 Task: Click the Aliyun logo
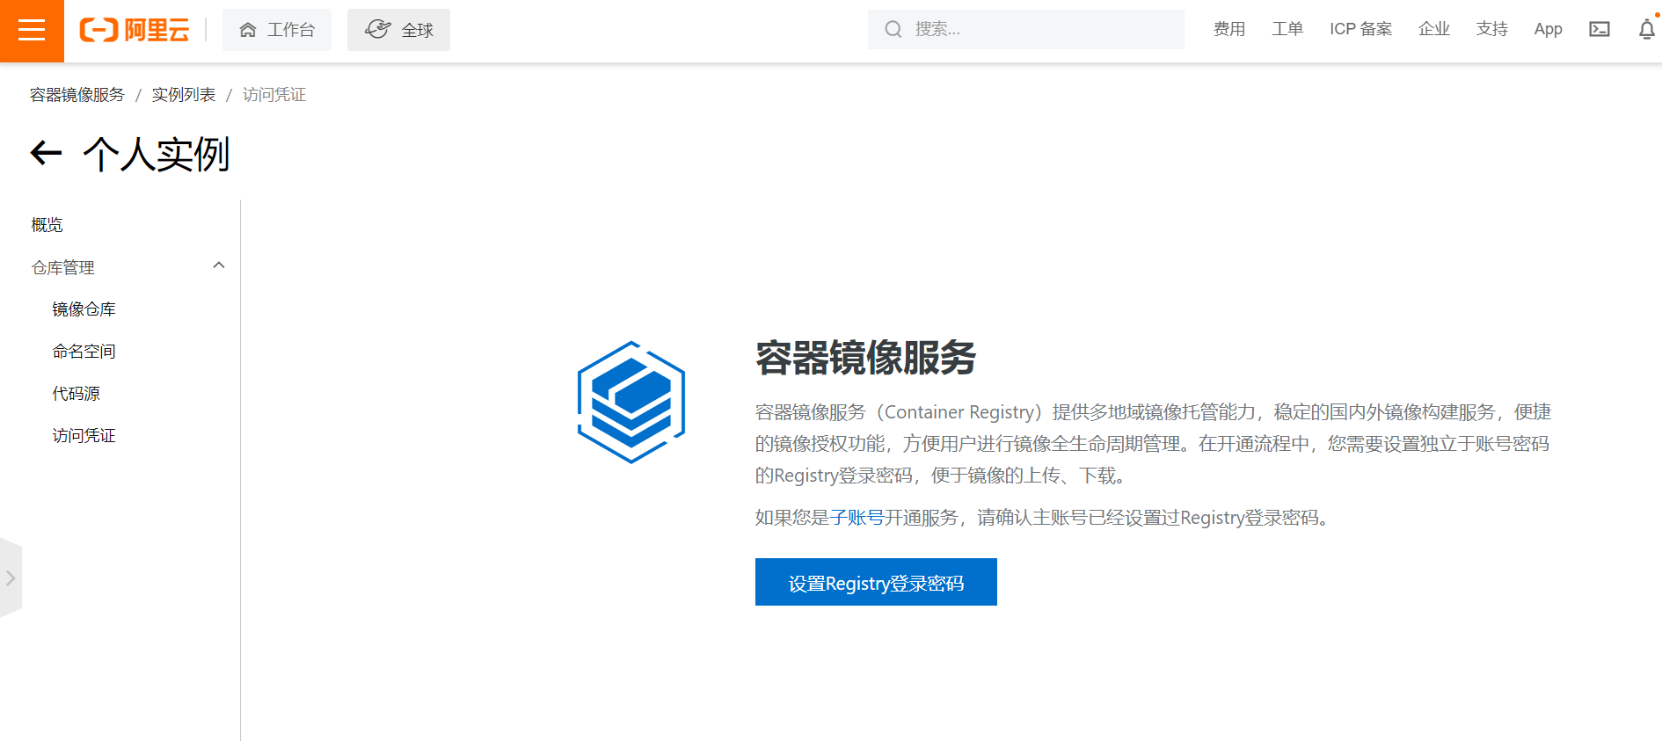point(135,30)
